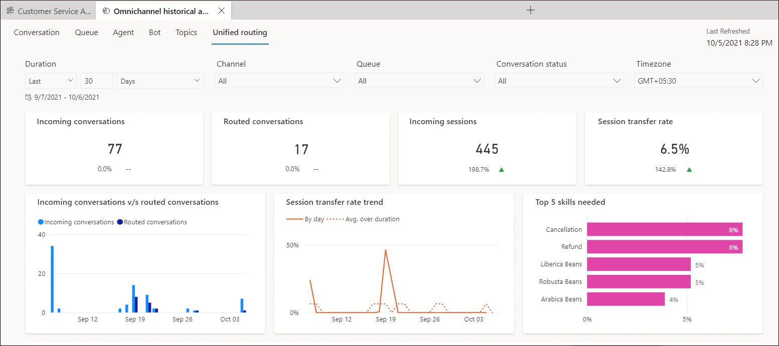Select the Cancellation skill bar
The image size is (779, 346).
point(665,229)
